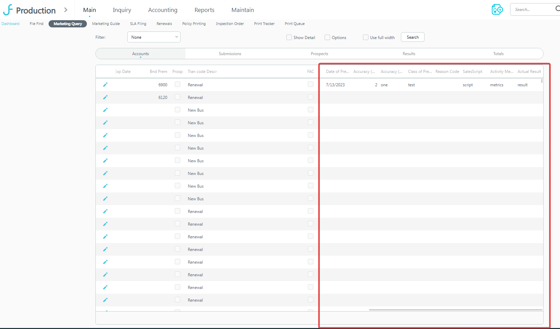Click the add customer icon beside the search box
The image size is (560, 329).
497,10
